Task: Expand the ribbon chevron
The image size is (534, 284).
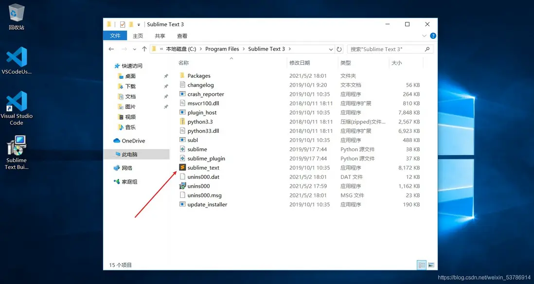Action: tap(425, 36)
